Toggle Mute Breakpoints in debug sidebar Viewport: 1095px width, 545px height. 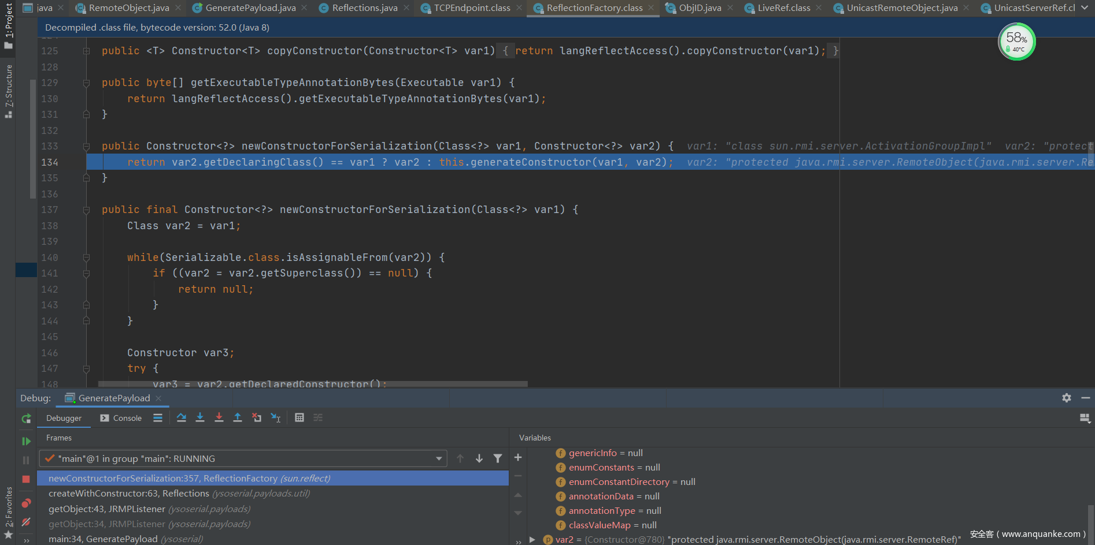click(26, 522)
